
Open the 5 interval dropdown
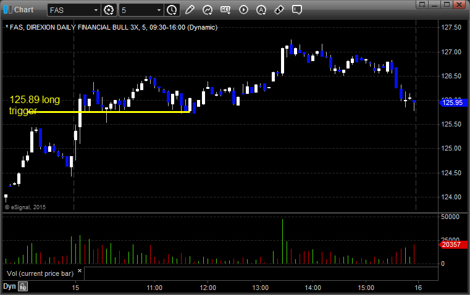159,10
